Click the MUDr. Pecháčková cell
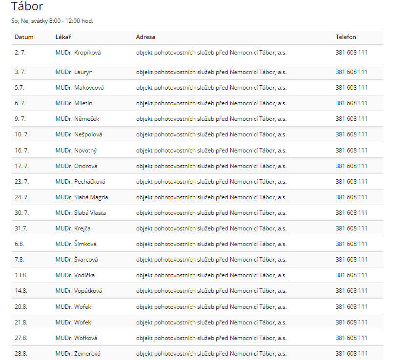 pyautogui.click(x=80, y=182)
